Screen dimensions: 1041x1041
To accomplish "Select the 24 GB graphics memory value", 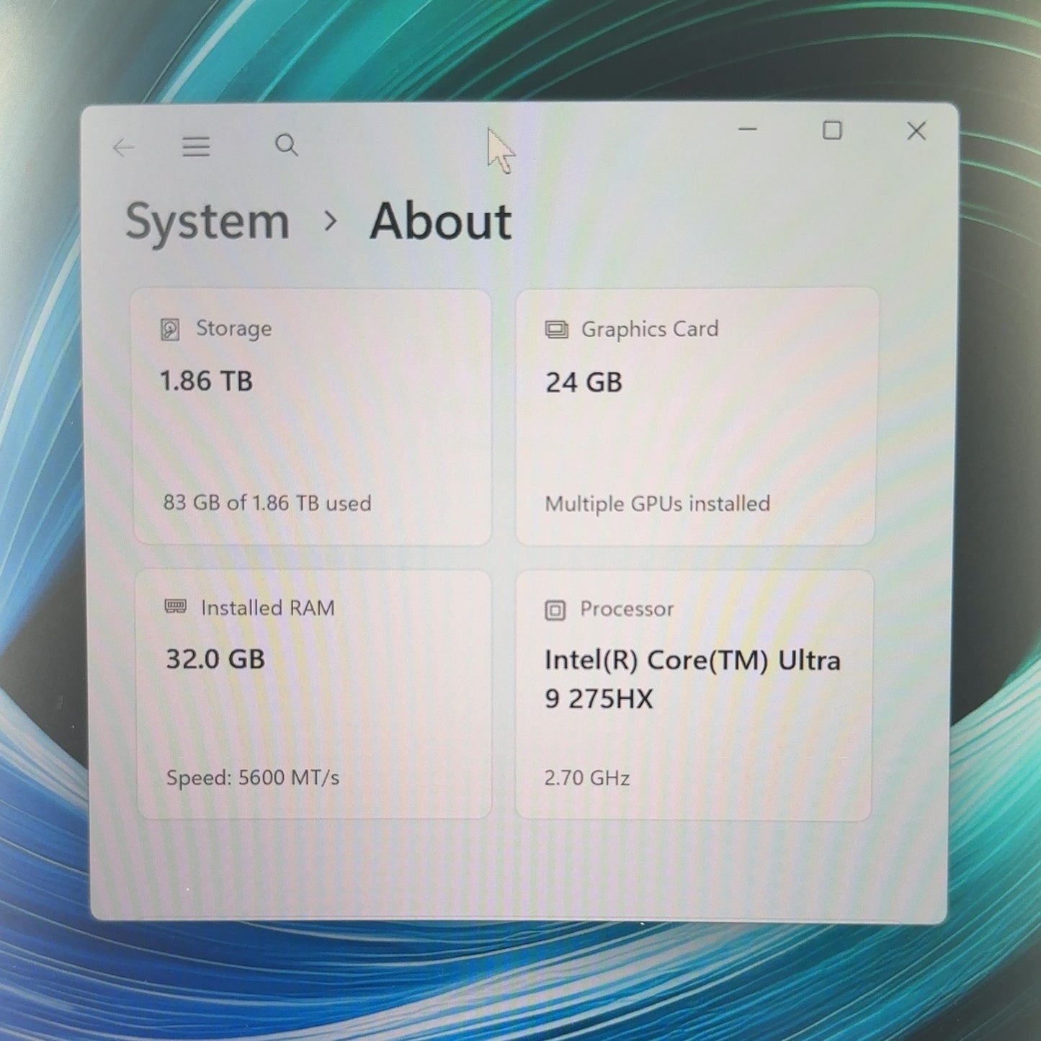I will pos(584,383).
